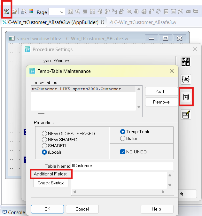Click the magnifier with 'i' toolbar icon
Viewport: 202px width, 216px height.
click(78, 12)
